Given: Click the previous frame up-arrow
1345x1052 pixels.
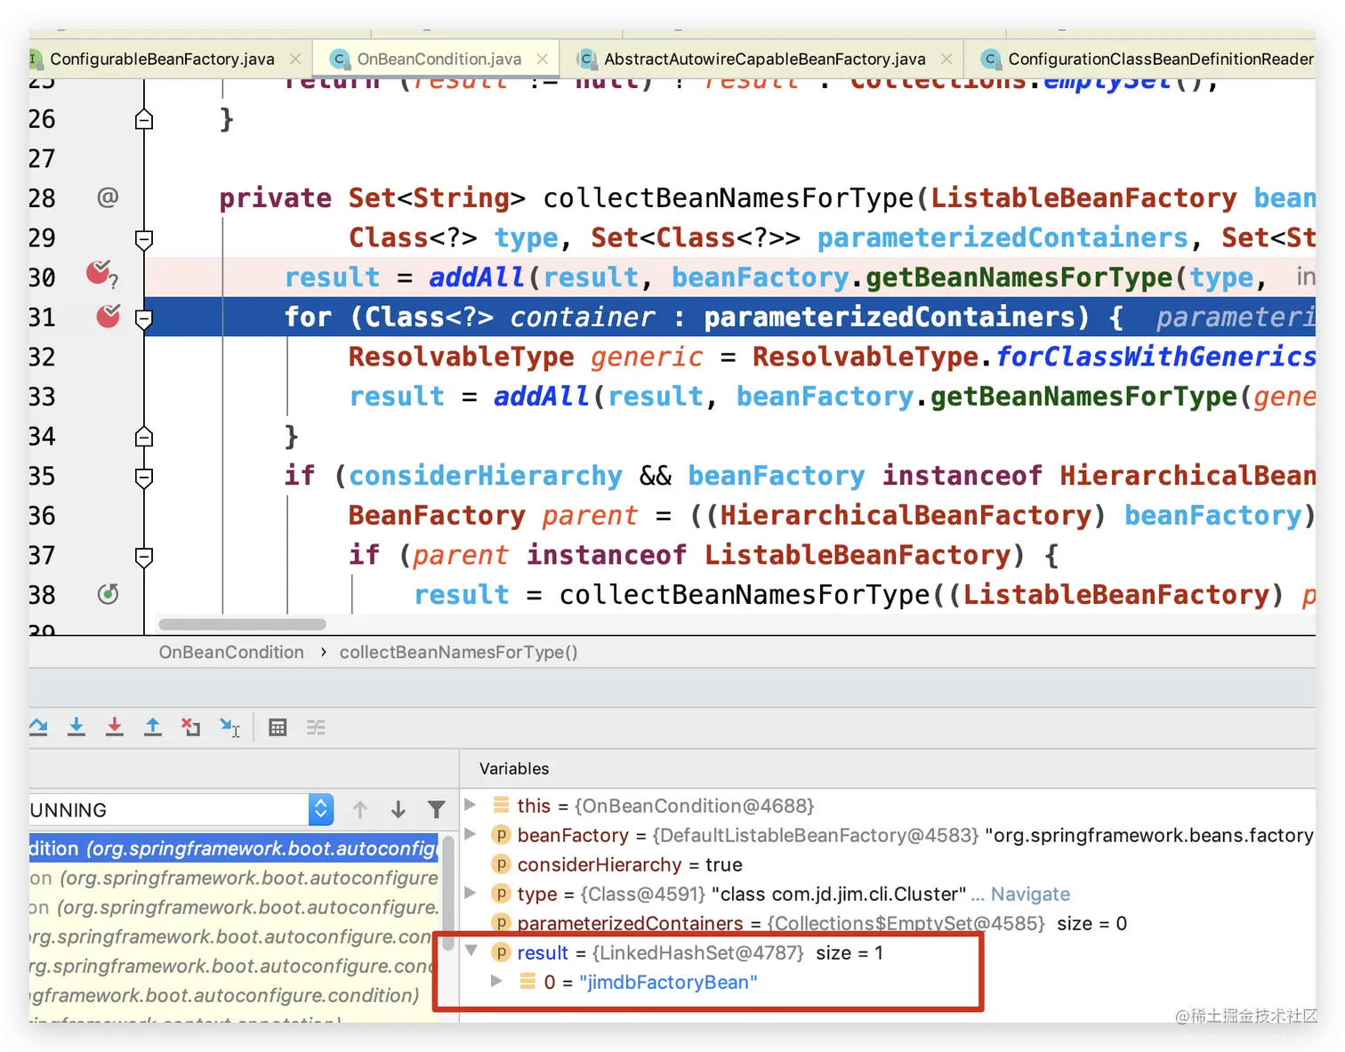Looking at the screenshot, I should pyautogui.click(x=360, y=809).
